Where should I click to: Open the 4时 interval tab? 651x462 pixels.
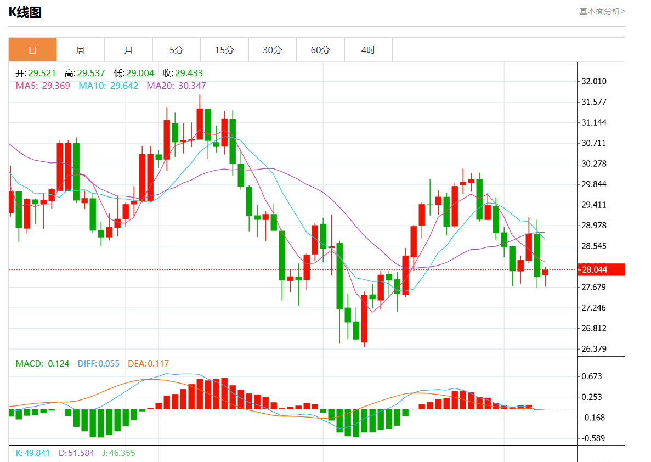point(368,50)
